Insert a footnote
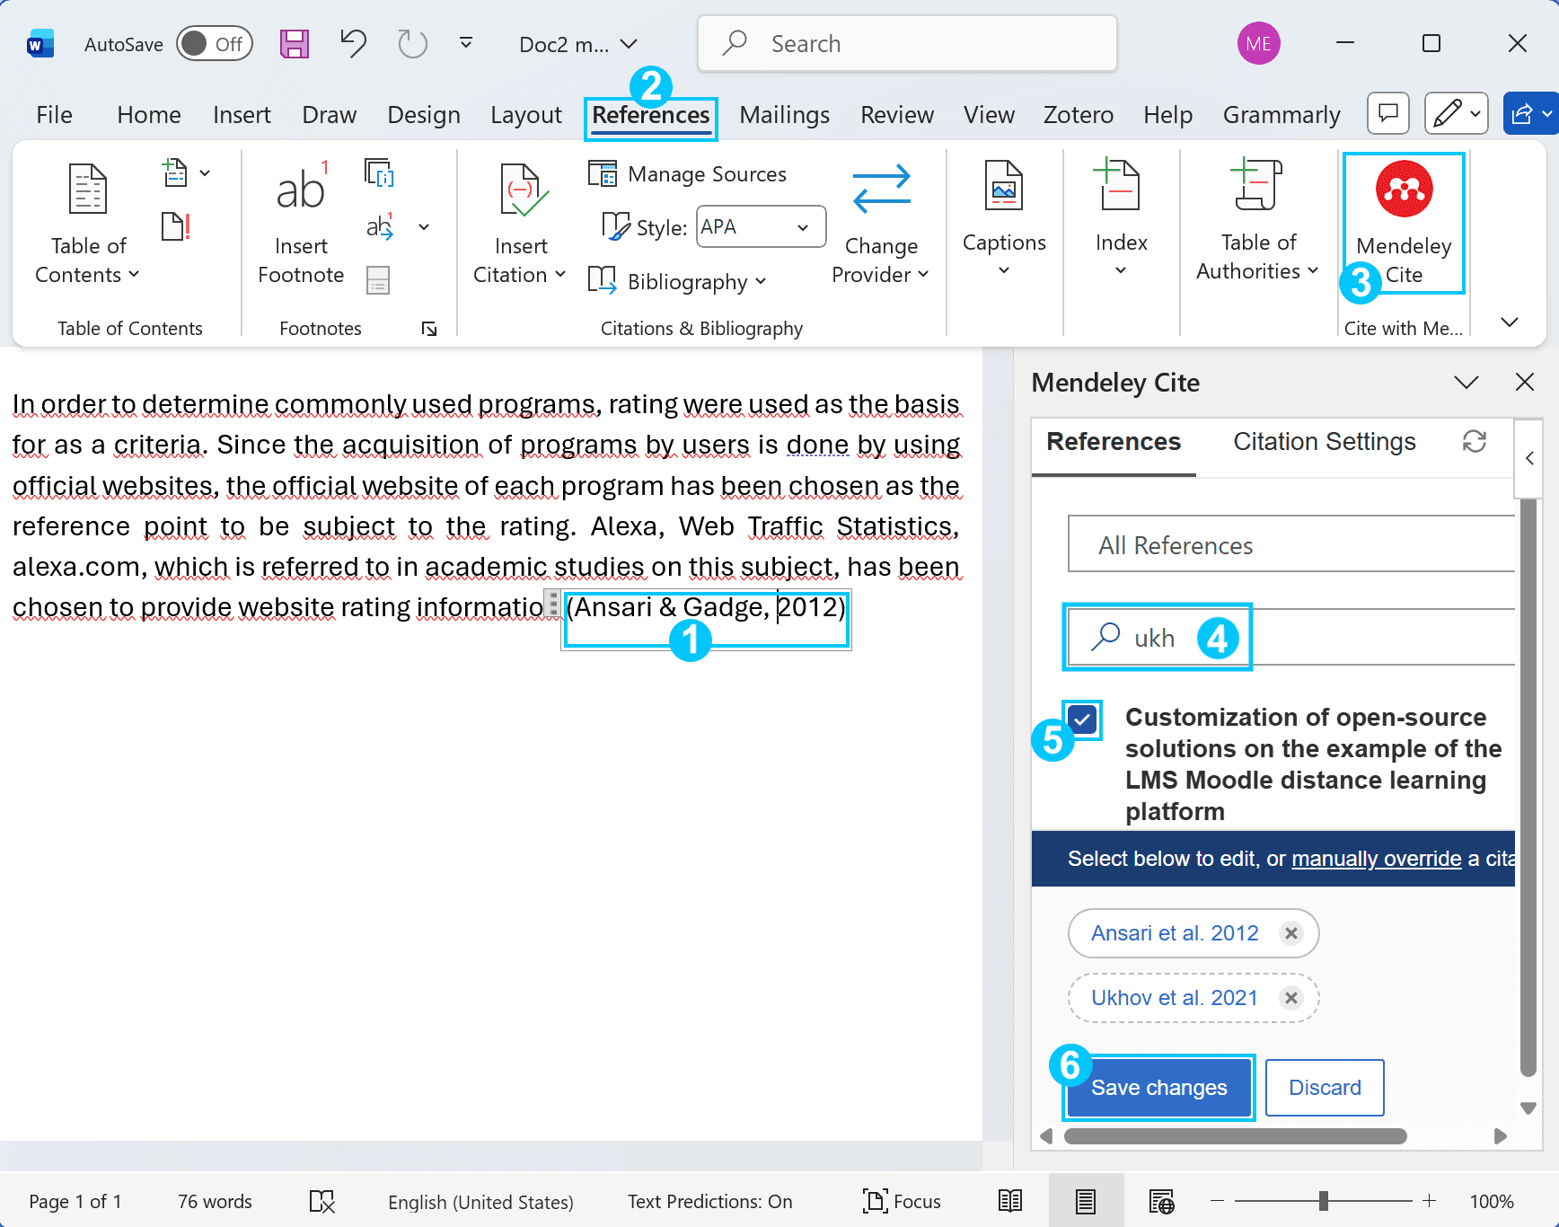 pyautogui.click(x=301, y=223)
